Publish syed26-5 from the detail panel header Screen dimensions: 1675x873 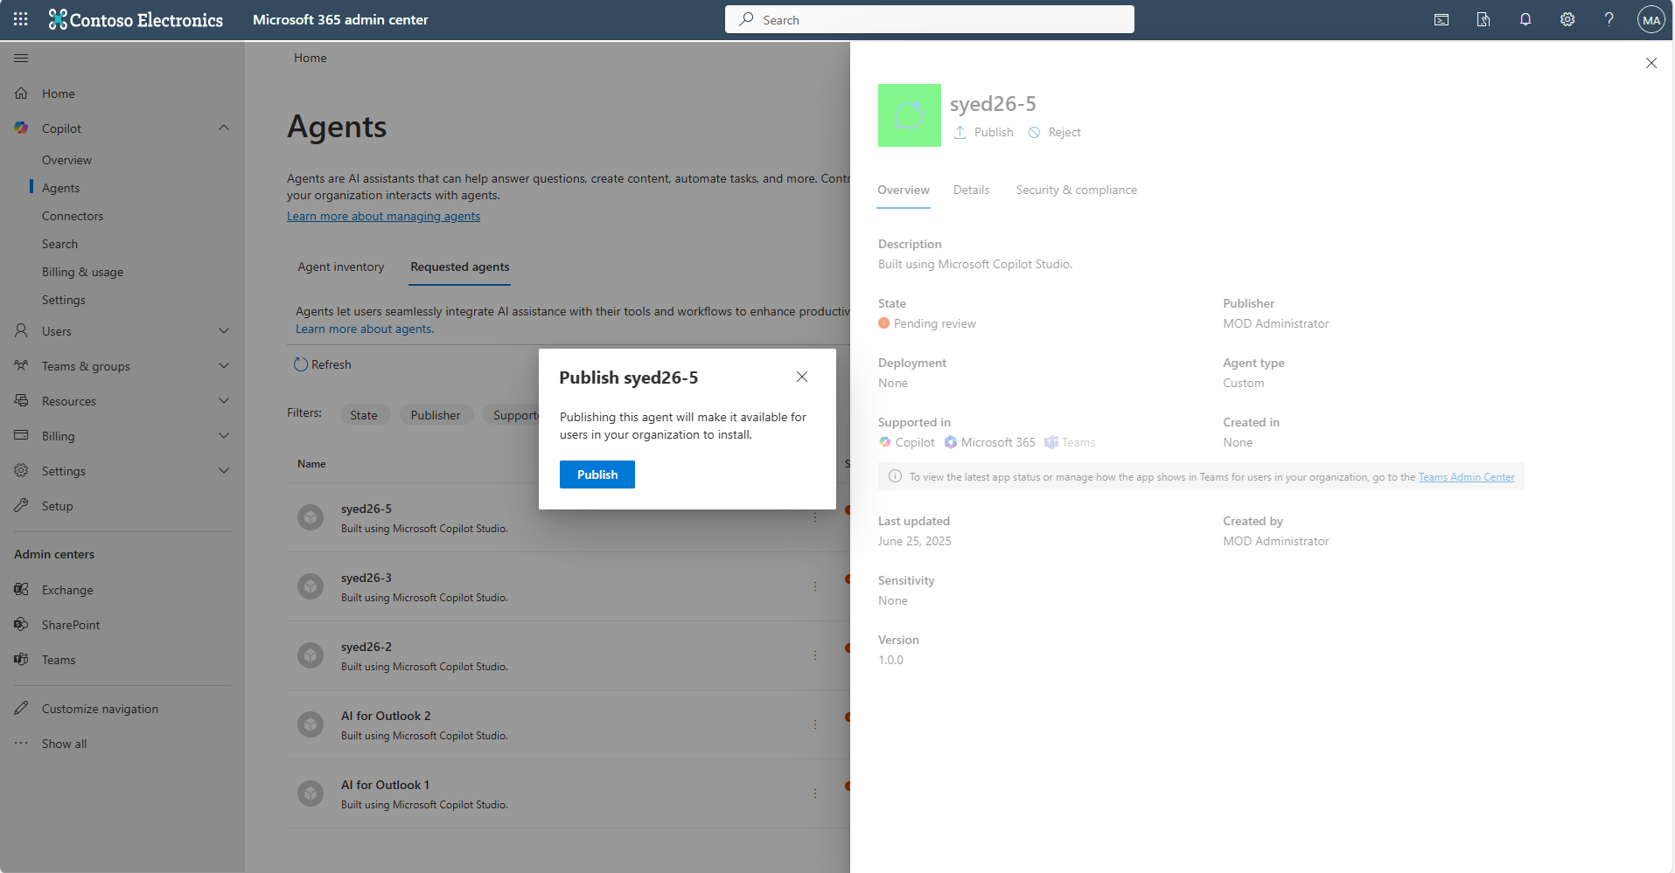[x=983, y=132]
